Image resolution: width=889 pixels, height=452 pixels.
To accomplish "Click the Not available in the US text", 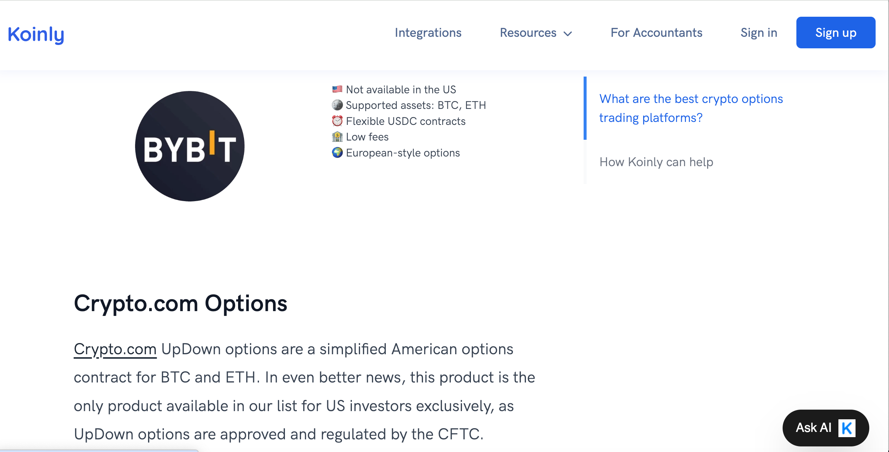I will click(401, 90).
